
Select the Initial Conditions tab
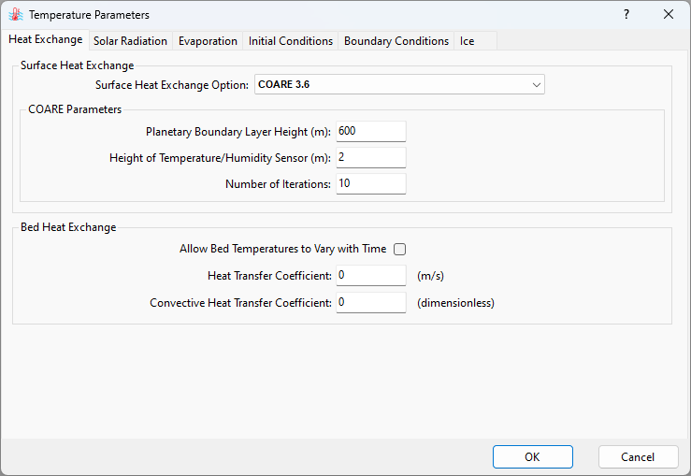click(x=291, y=41)
